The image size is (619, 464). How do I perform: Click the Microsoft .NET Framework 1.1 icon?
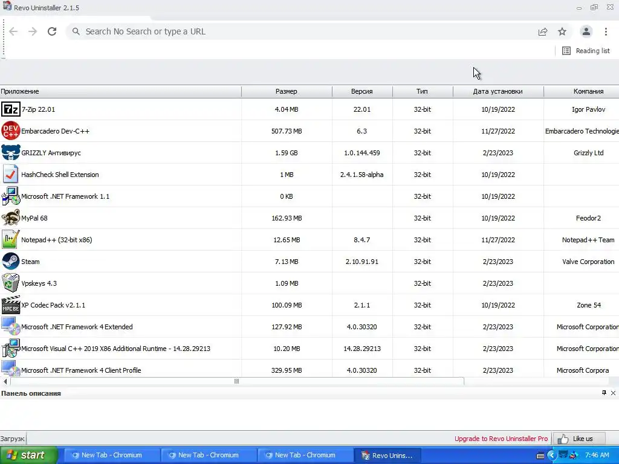tap(11, 196)
